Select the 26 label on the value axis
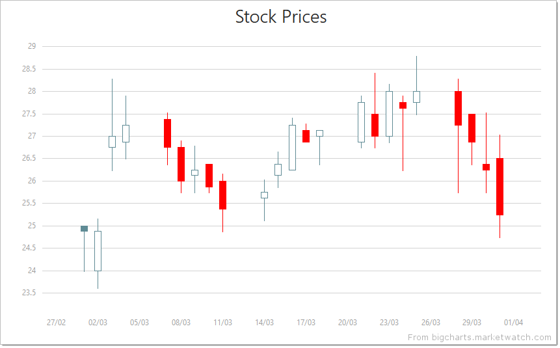This screenshot has width=560, height=348. pos(31,181)
